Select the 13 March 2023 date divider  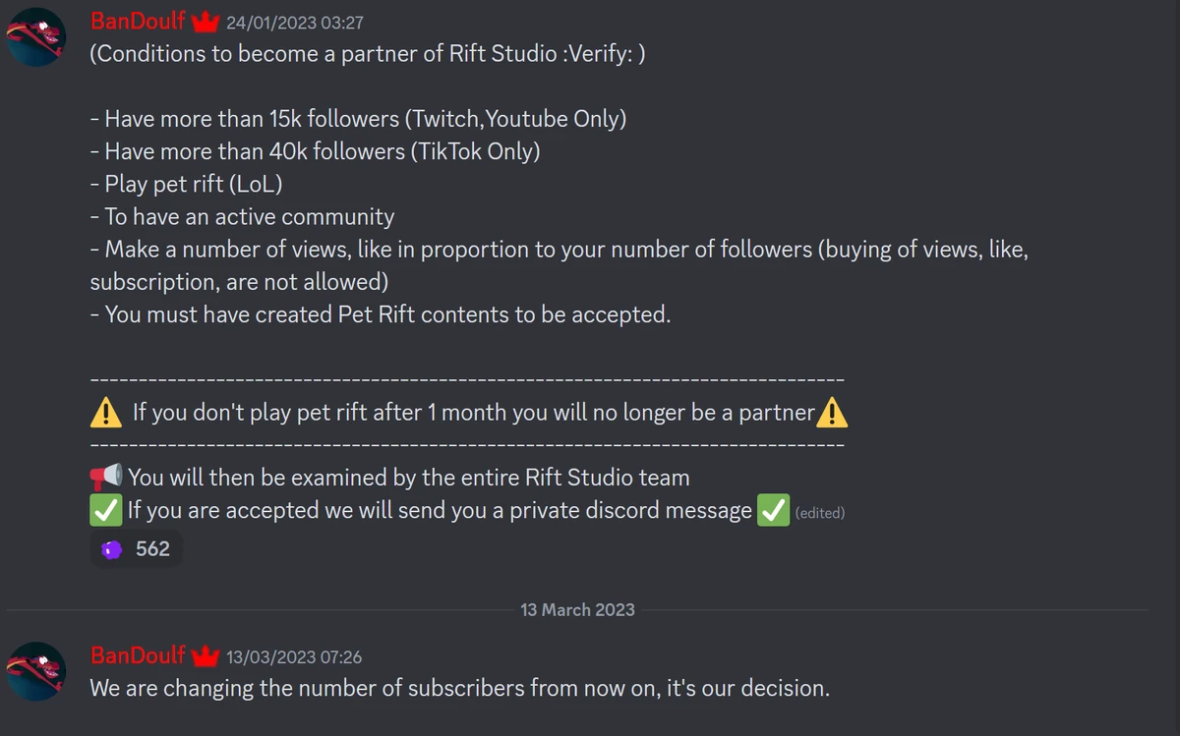[x=577, y=609]
